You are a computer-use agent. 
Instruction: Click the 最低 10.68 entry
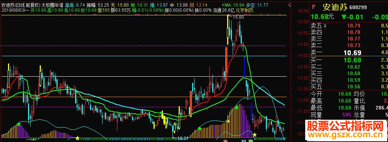[x=331, y=108]
